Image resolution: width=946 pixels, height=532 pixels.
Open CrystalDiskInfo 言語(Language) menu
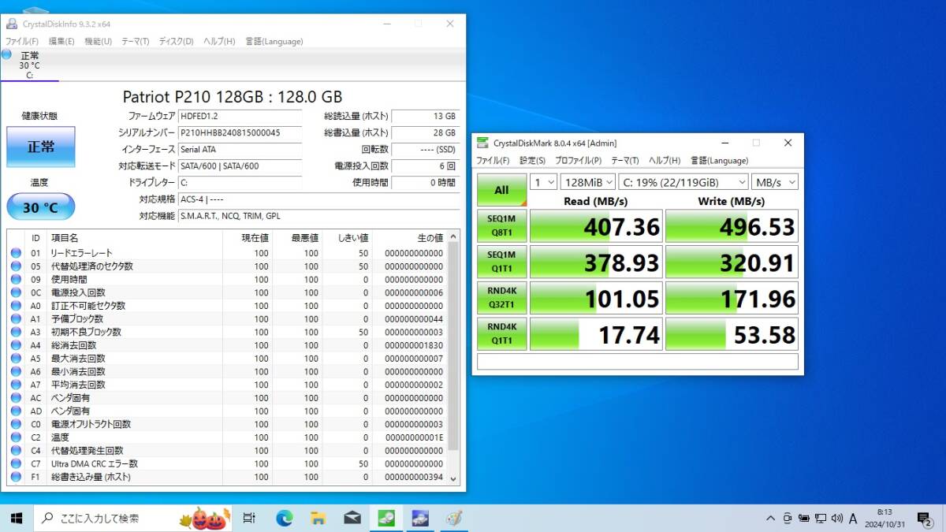click(x=274, y=41)
